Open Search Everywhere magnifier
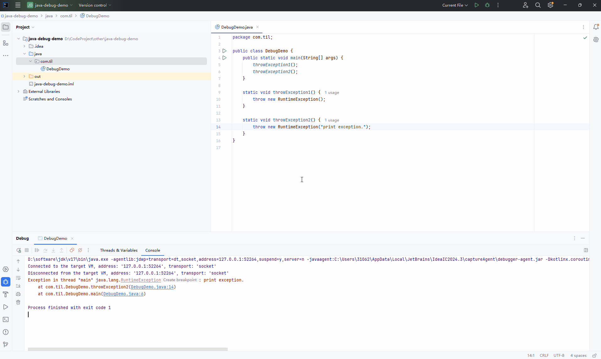The width and height of the screenshot is (601, 359). tap(538, 5)
